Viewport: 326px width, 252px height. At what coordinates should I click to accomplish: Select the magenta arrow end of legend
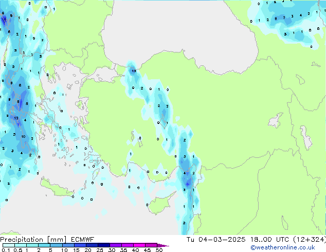coord(164,245)
